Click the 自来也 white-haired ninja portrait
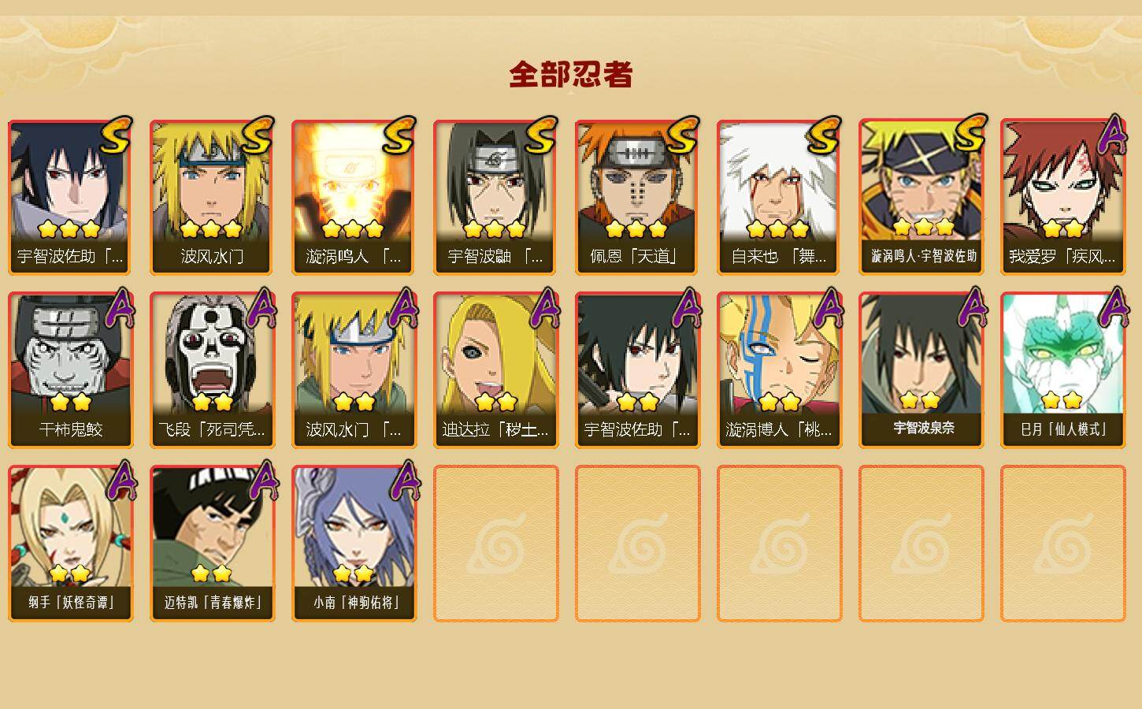This screenshot has height=709, width=1142. (780, 181)
